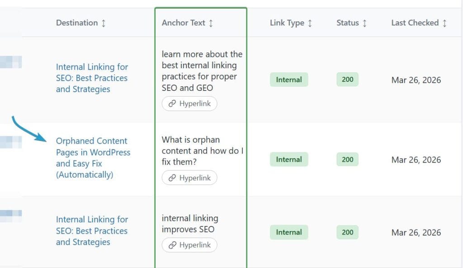Viewport: 463px width, 268px height.
Task: Click the chain-link icon in the bottom Hyperlink chip
Action: tap(172, 245)
